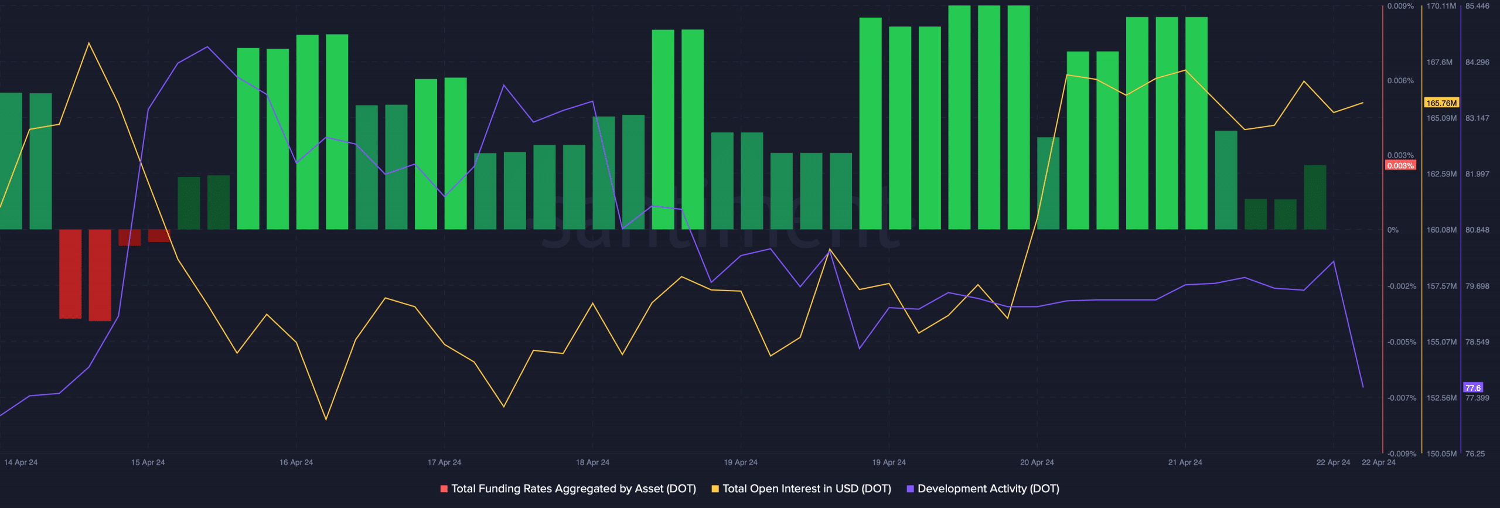Screen dimensions: 1500x508
Task: Click the 16 Apr 24 date label
Action: (x=296, y=462)
